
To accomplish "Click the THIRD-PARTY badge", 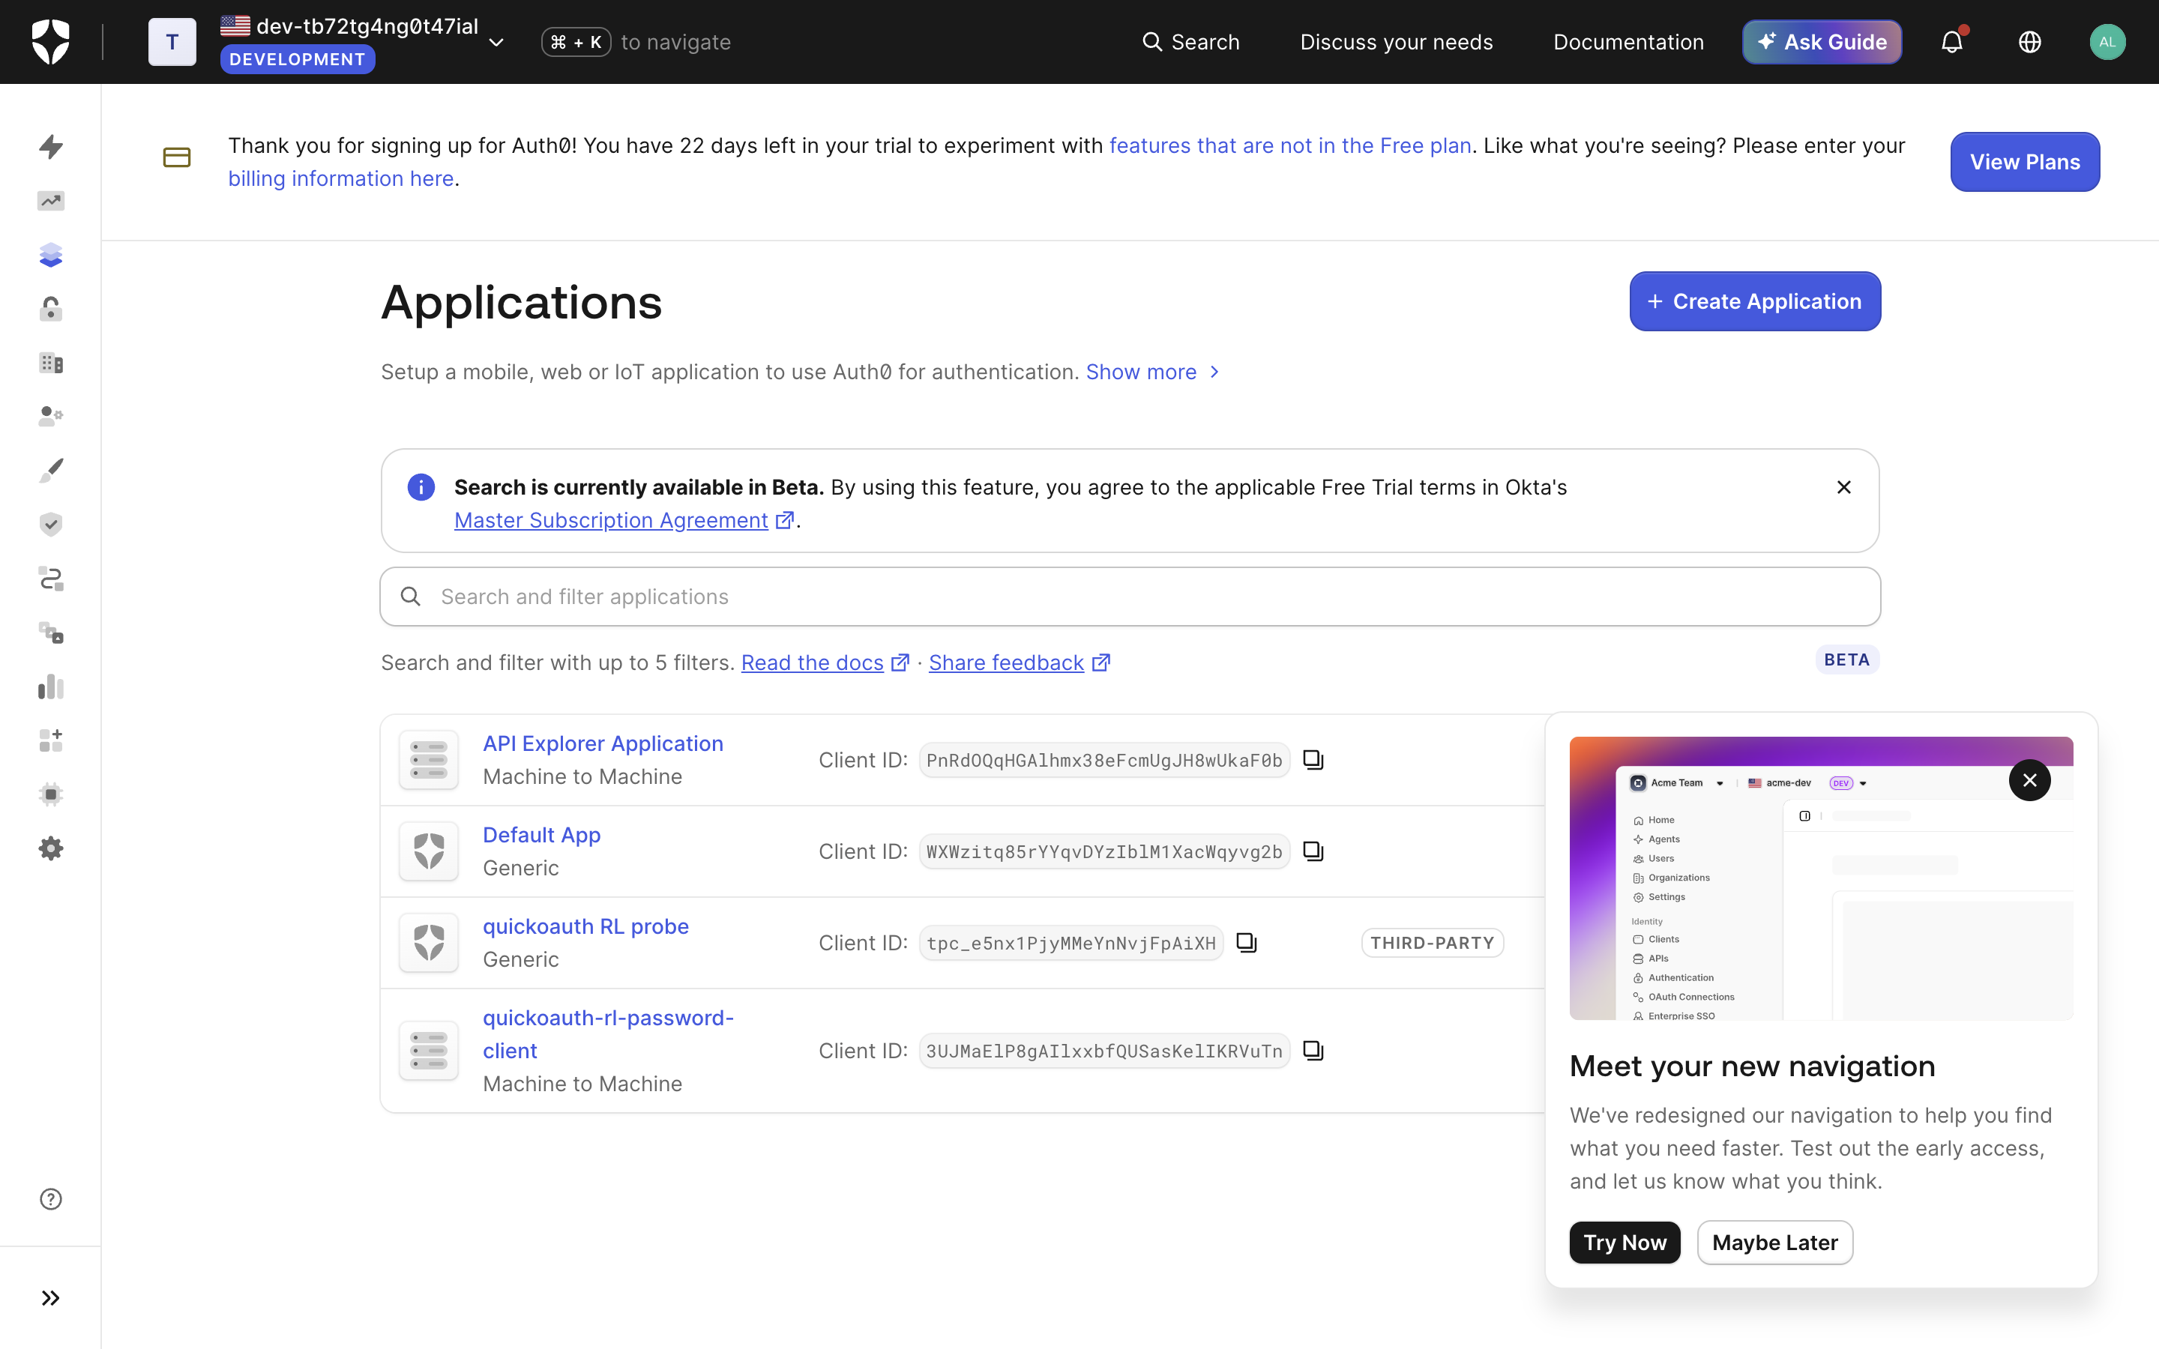I will (x=1432, y=943).
